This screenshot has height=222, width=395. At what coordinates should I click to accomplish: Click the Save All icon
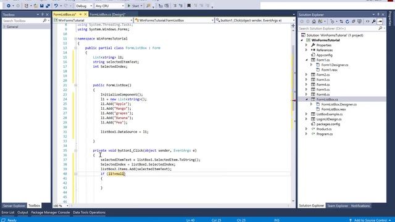tap(48, 6)
